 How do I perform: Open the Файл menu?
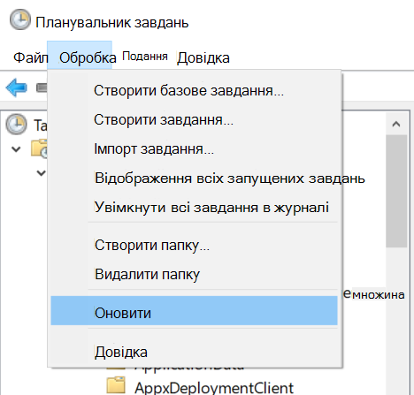(x=31, y=57)
